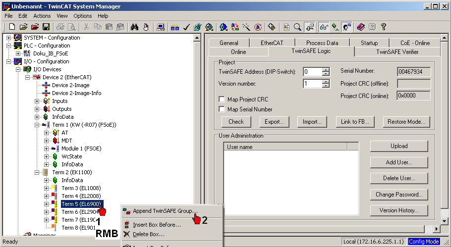Collapse the Term 1 (KW (-R07) (FSoE)) node
Viewport: 451px width, 247px height.
37,125
